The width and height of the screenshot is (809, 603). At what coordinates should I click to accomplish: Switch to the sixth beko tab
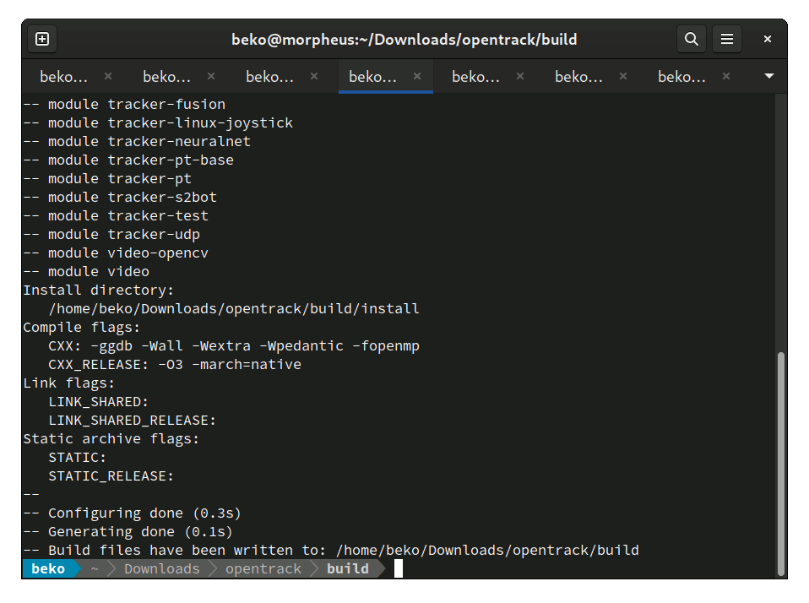point(578,77)
